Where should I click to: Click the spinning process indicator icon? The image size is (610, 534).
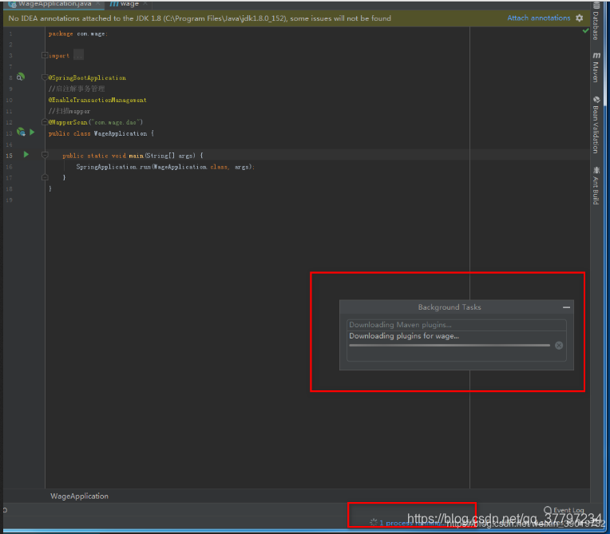click(374, 522)
